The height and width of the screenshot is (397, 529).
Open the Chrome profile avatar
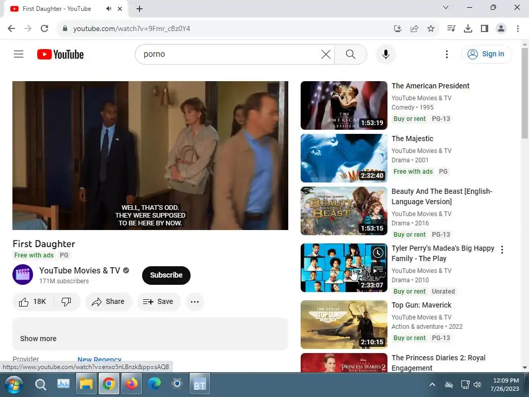(x=501, y=28)
